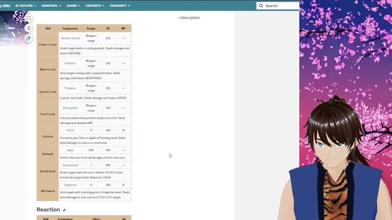Open the Community dropdown menu
Screen dimensions: 392x220
pos(120,6)
